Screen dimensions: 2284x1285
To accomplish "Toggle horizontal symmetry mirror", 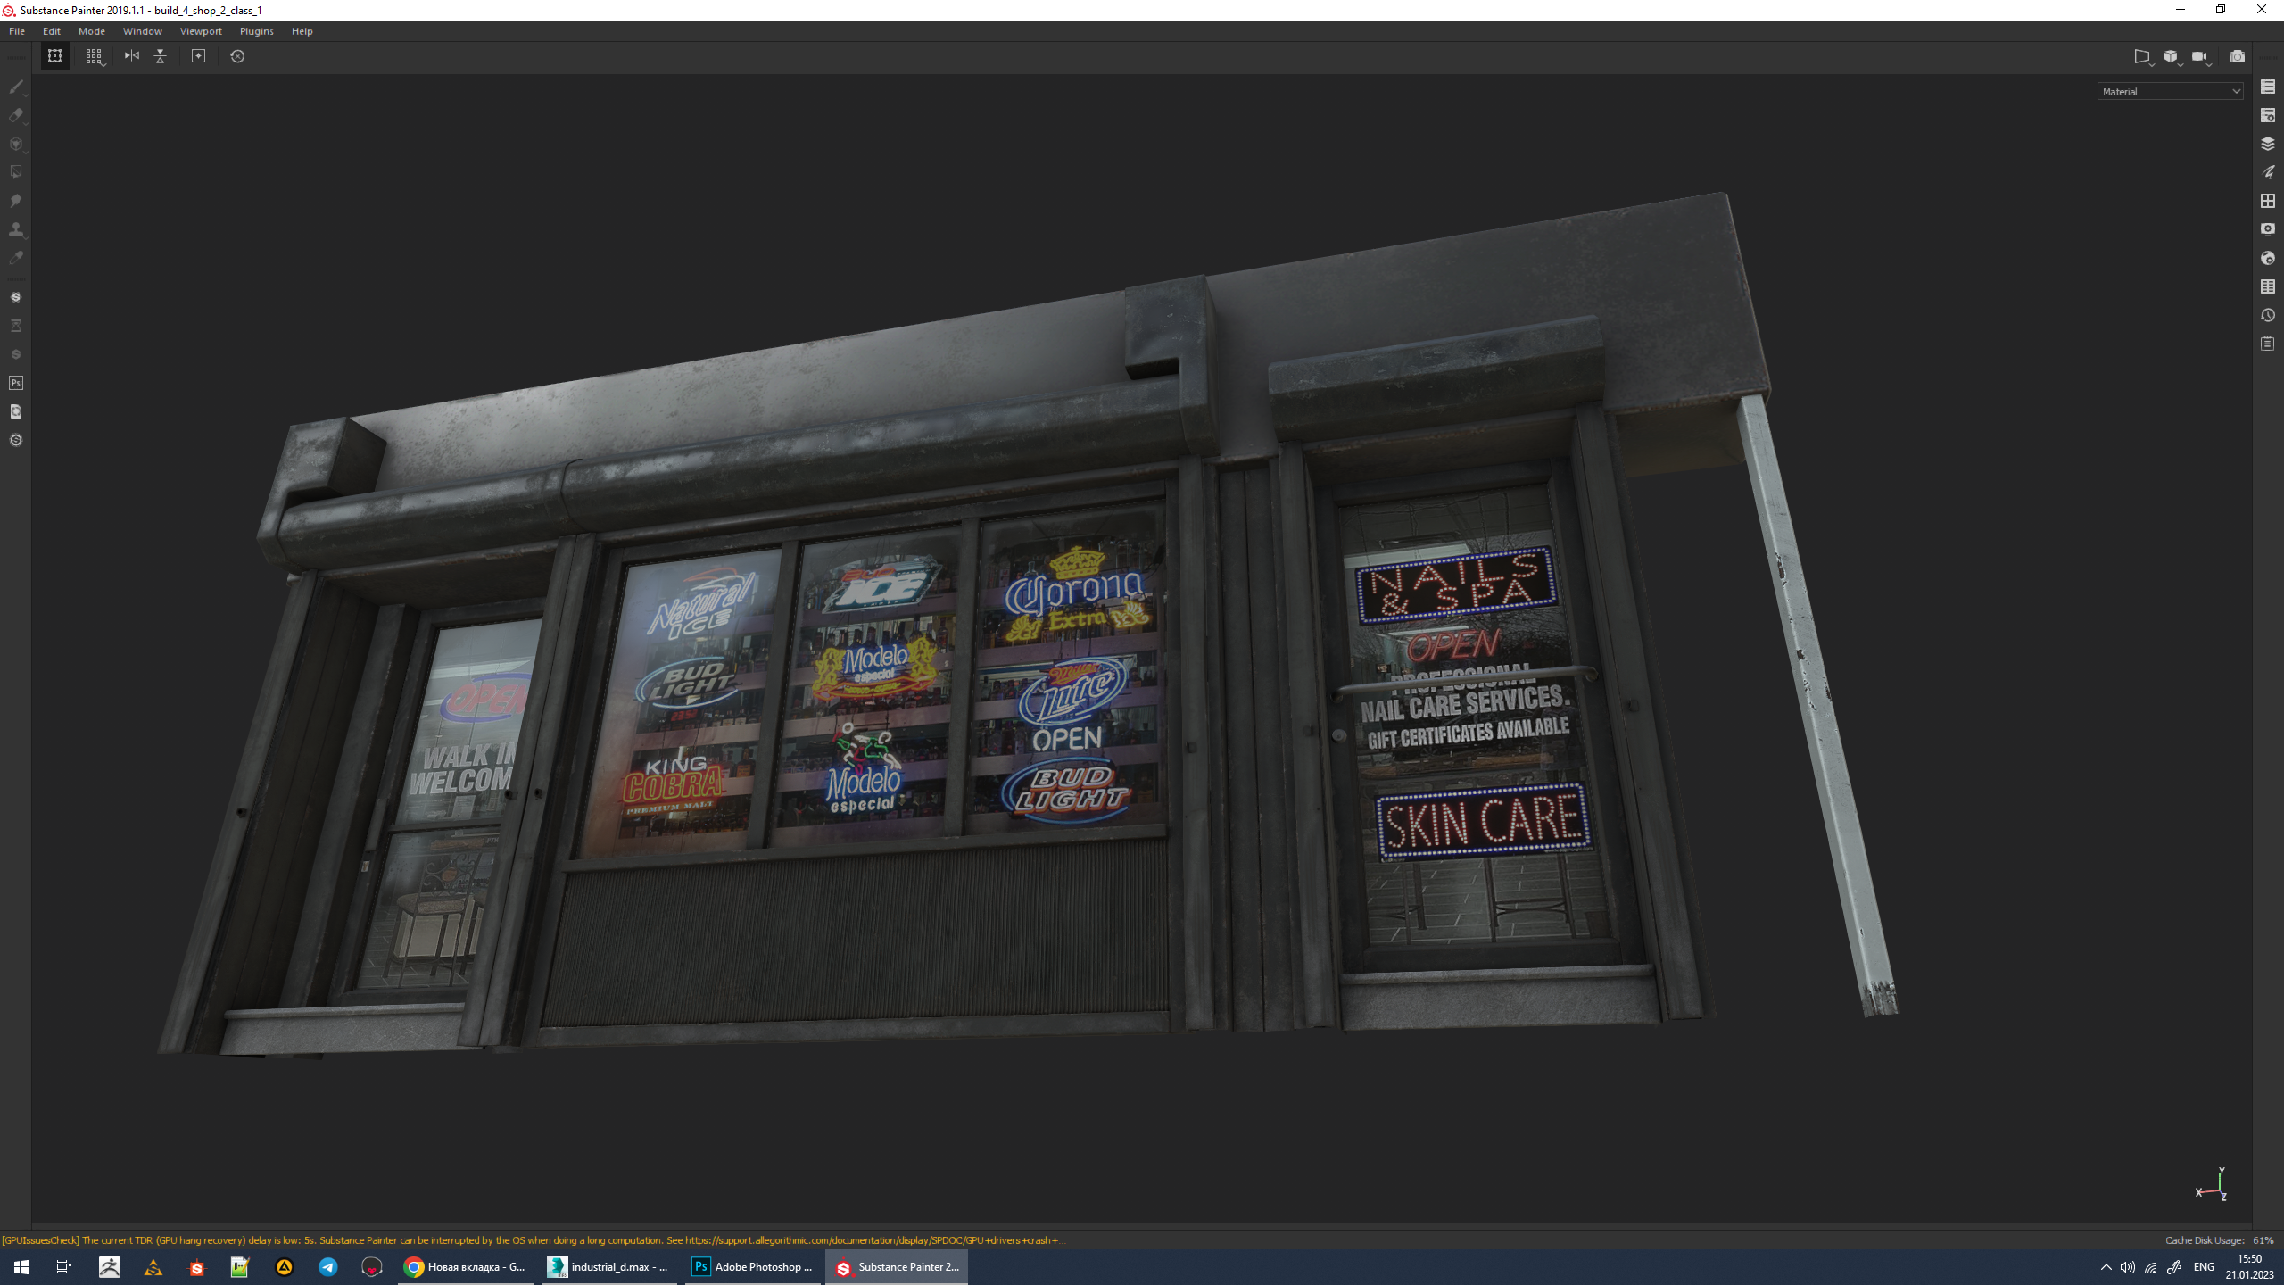I will point(132,56).
